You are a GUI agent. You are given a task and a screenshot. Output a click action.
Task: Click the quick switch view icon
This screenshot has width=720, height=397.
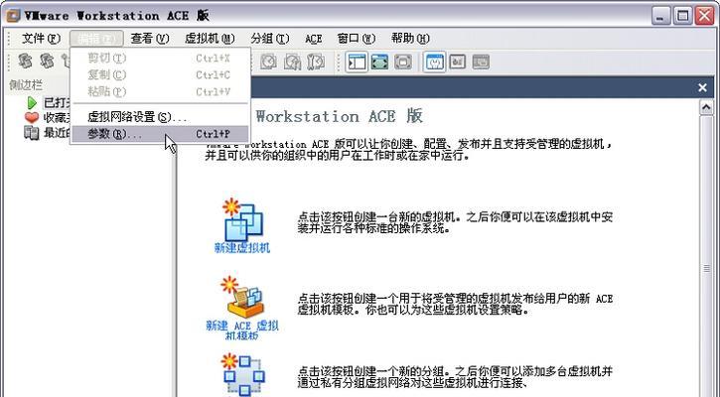[x=403, y=62]
